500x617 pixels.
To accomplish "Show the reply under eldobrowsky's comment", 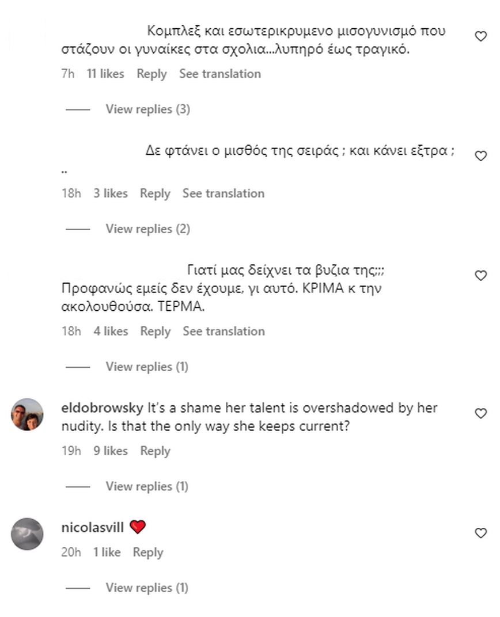I will (x=147, y=486).
